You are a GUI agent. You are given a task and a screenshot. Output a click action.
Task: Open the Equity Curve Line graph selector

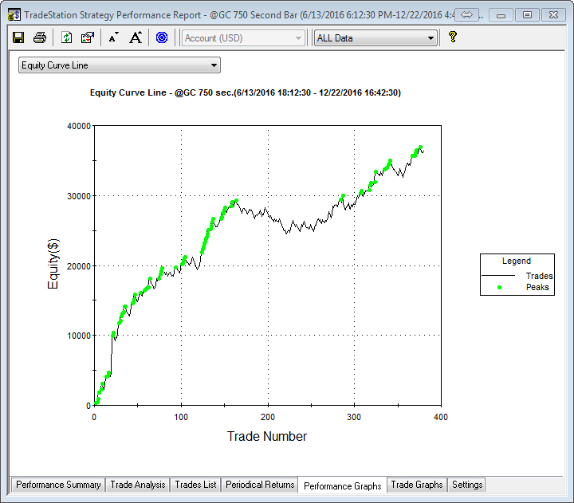pyautogui.click(x=120, y=65)
